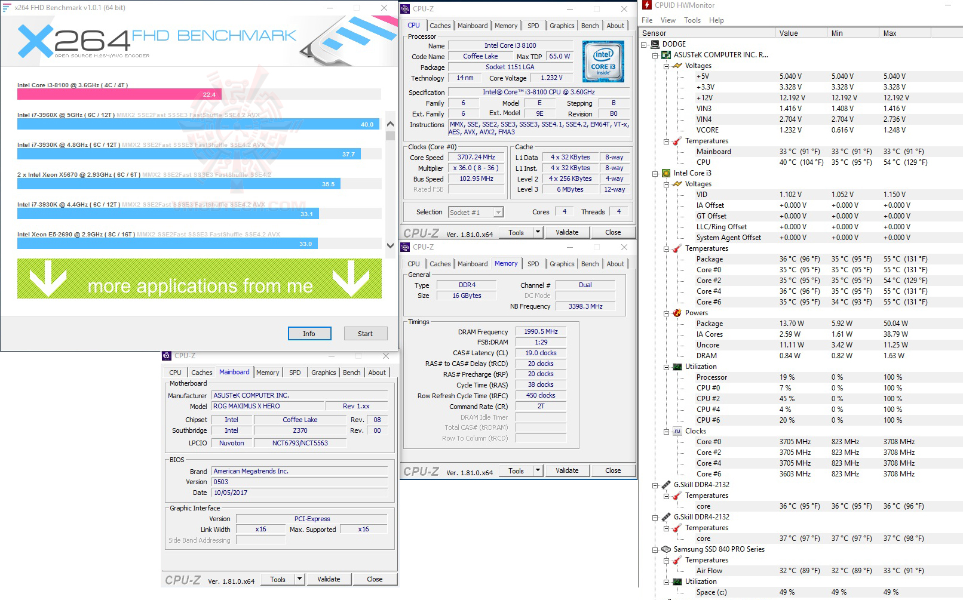963x600 pixels.
Task: Click the DRAM Frequency value 1990.5 MHz
Action: coord(541,331)
